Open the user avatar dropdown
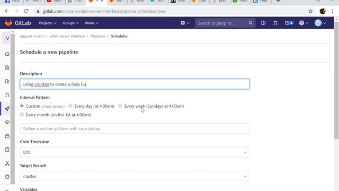Image resolution: width=339 pixels, height=191 pixels. pos(320,23)
